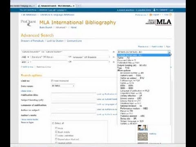Open the first AND operator dropdown
The height and width of the screenshot is (147, 196).
(25, 57)
